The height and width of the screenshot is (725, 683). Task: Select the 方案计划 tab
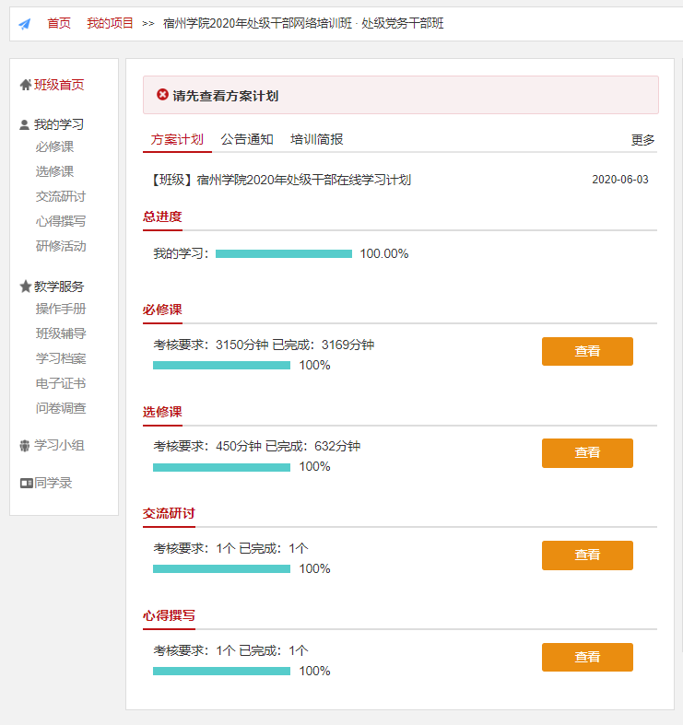tap(177, 140)
